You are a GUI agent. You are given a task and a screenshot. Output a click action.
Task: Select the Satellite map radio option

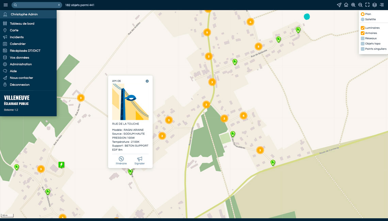(x=363, y=19)
